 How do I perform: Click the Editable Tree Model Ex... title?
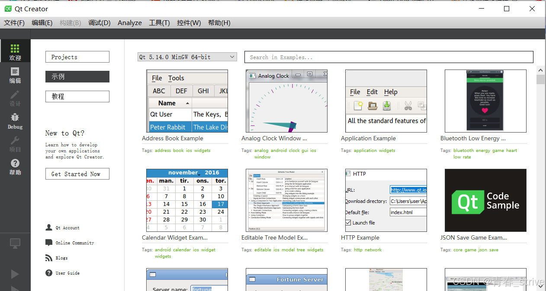click(x=275, y=237)
